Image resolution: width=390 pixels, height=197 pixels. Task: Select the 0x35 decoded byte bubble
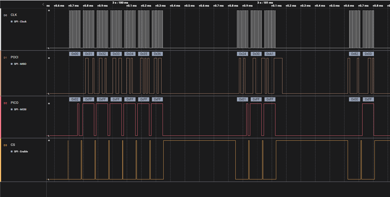(x=143, y=54)
